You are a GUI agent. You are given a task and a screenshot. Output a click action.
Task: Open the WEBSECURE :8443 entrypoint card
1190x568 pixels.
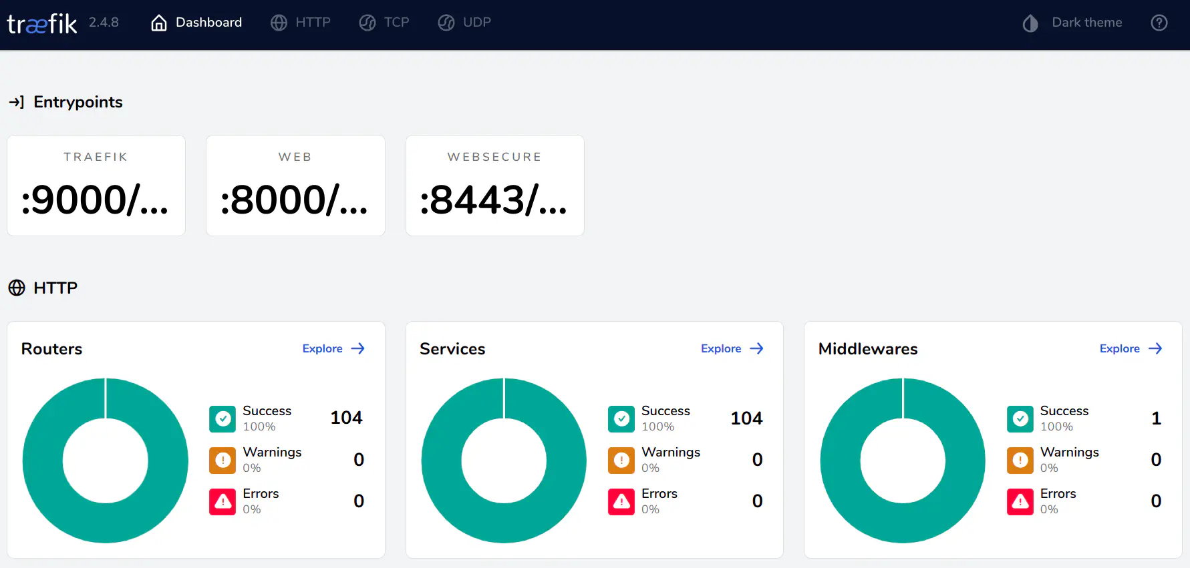point(495,186)
